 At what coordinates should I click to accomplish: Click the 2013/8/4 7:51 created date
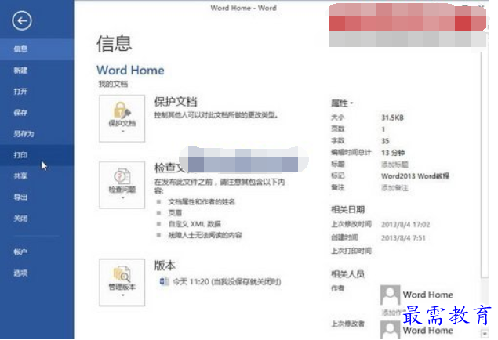tap(403, 238)
